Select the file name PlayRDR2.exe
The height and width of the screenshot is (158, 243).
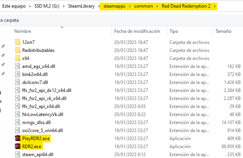[x=36, y=139]
